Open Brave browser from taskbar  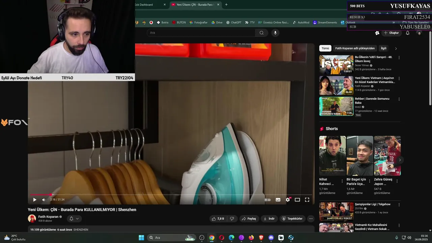pyautogui.click(x=261, y=238)
